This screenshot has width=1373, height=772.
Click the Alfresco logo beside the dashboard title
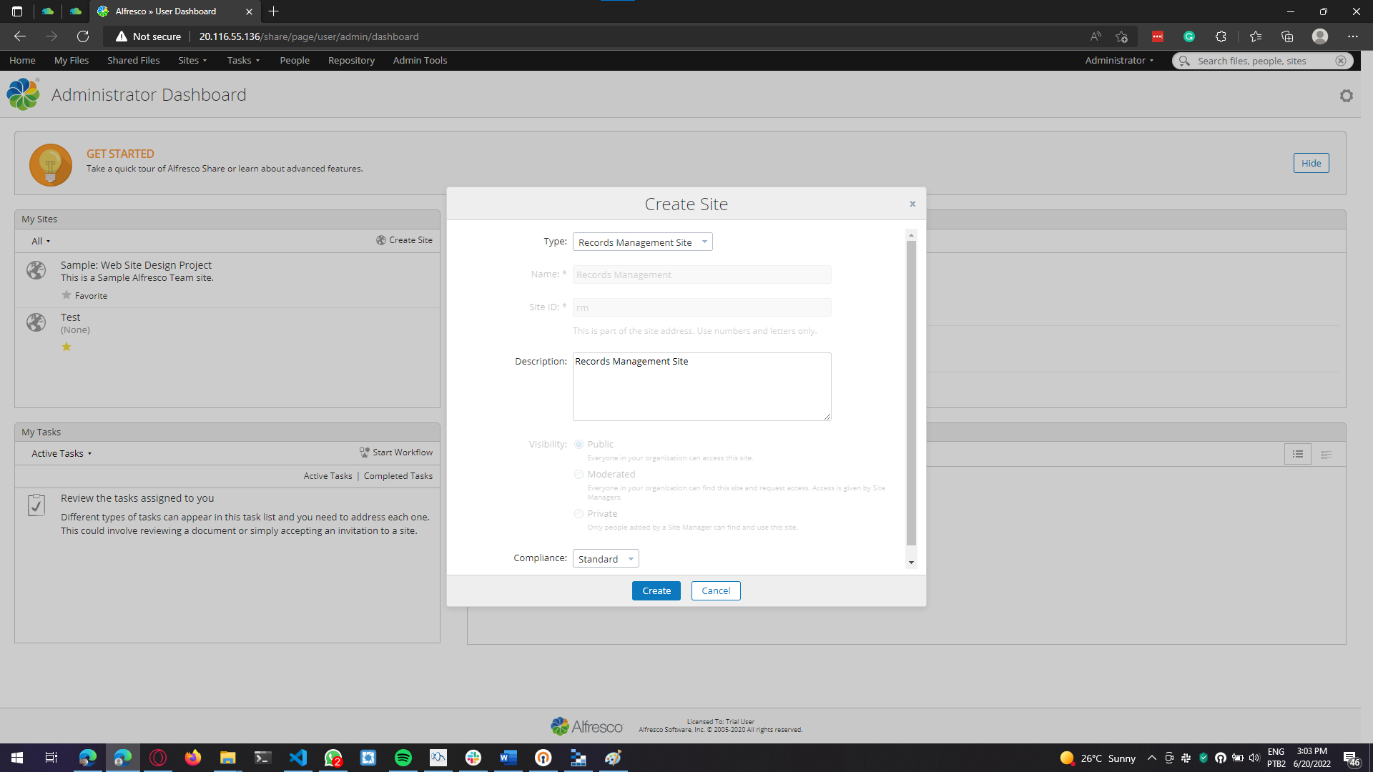(24, 94)
